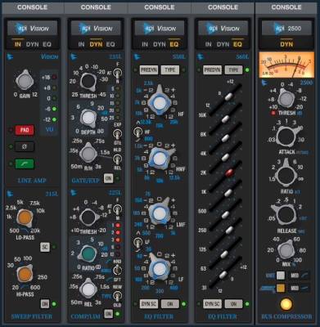Image resolution: width=320 pixels, height=327 pixels.
Task: Select the EQ tab on third console
Action: point(174,44)
